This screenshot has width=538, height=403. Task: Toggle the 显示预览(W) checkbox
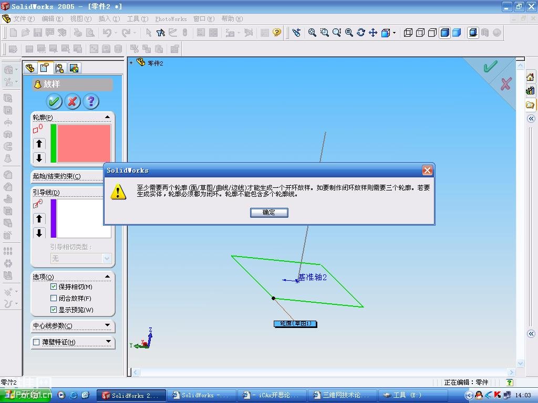(54, 310)
